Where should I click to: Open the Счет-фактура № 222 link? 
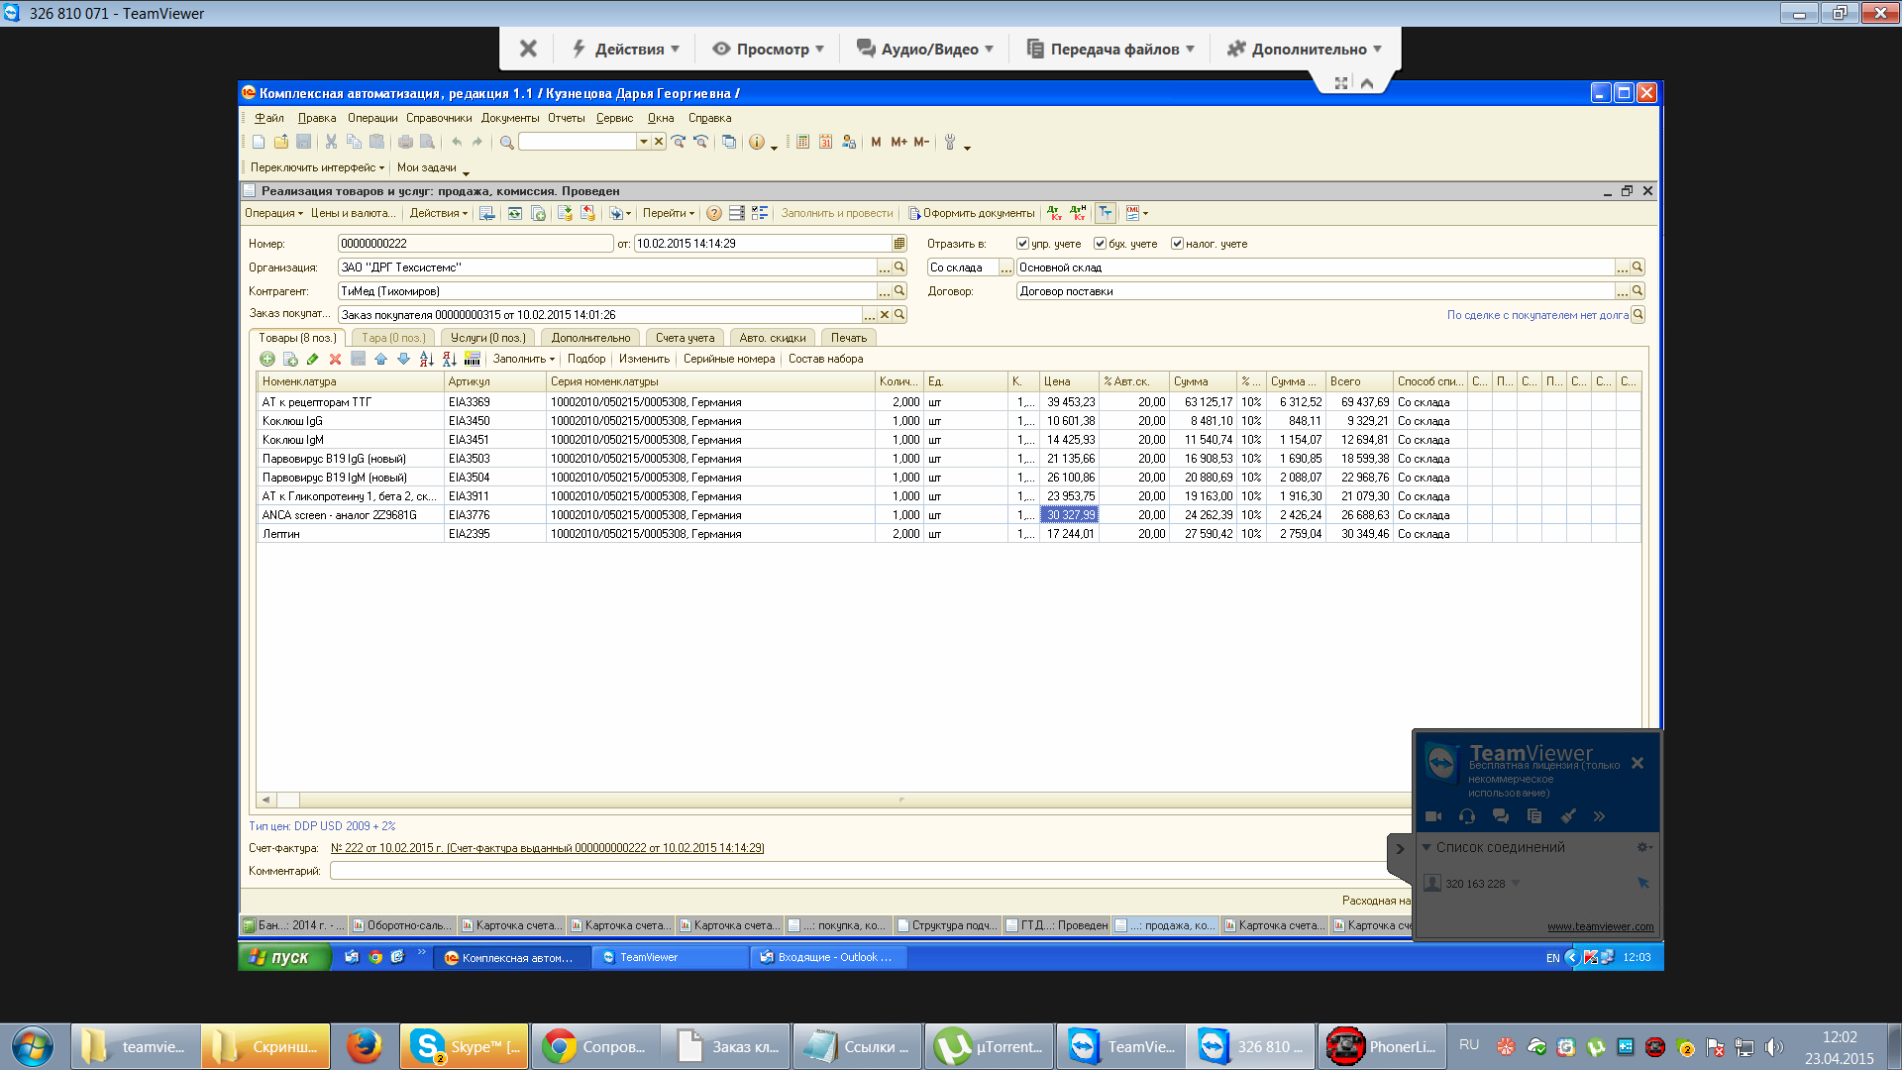pos(547,848)
